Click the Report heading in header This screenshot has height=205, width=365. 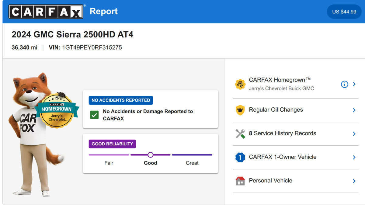[x=104, y=11]
